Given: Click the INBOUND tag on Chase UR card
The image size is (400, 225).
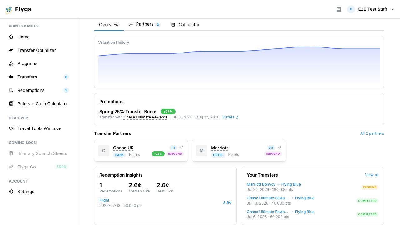Looking at the screenshot, I should [x=175, y=154].
